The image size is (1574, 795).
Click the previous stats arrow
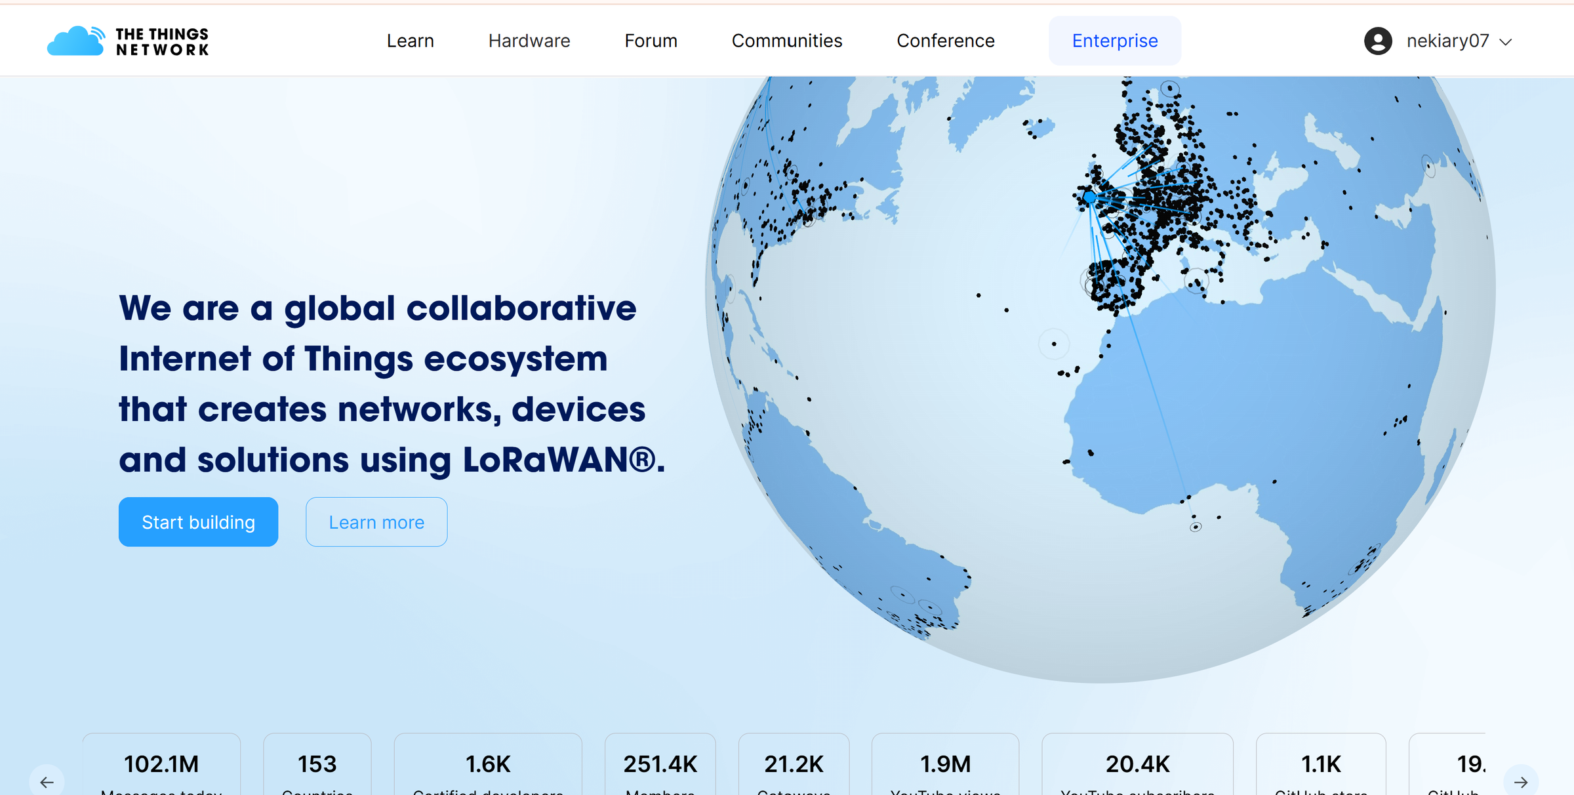pyautogui.click(x=47, y=782)
